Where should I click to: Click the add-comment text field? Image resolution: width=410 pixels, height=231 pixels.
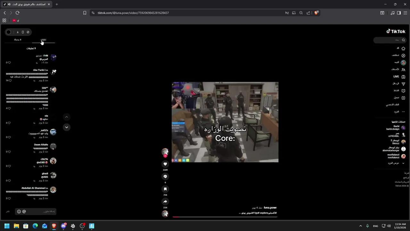(x=42, y=211)
